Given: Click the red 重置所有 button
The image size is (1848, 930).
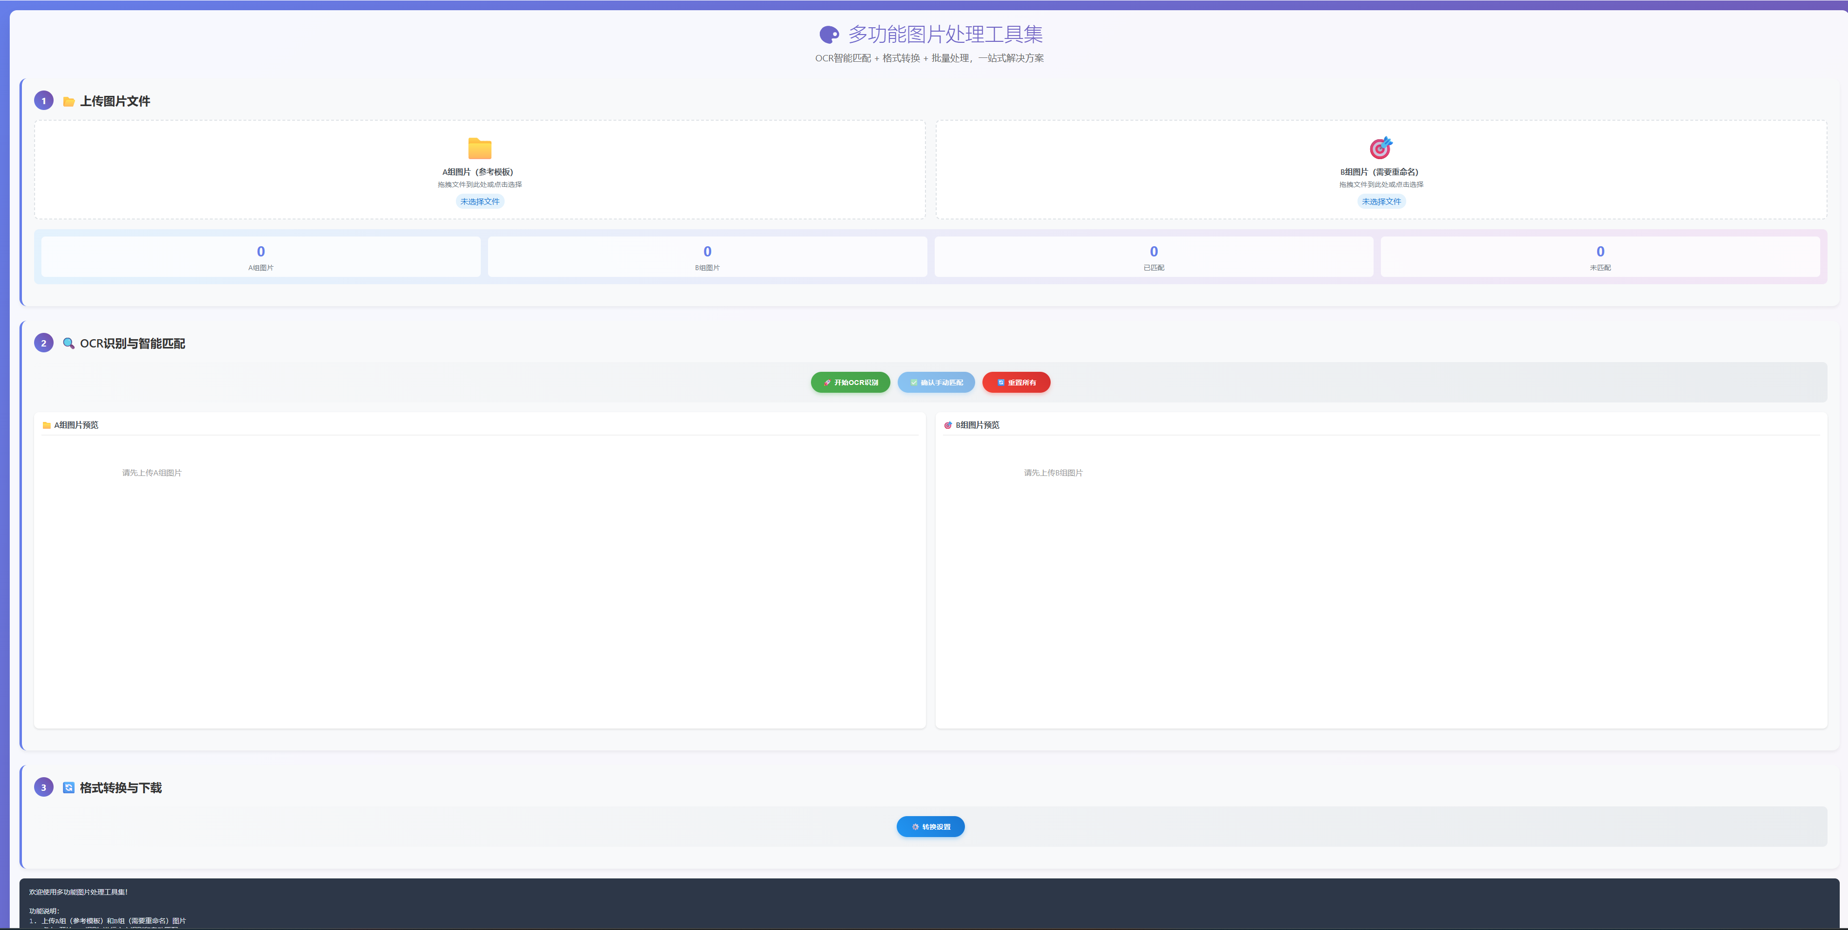Looking at the screenshot, I should click(1016, 383).
